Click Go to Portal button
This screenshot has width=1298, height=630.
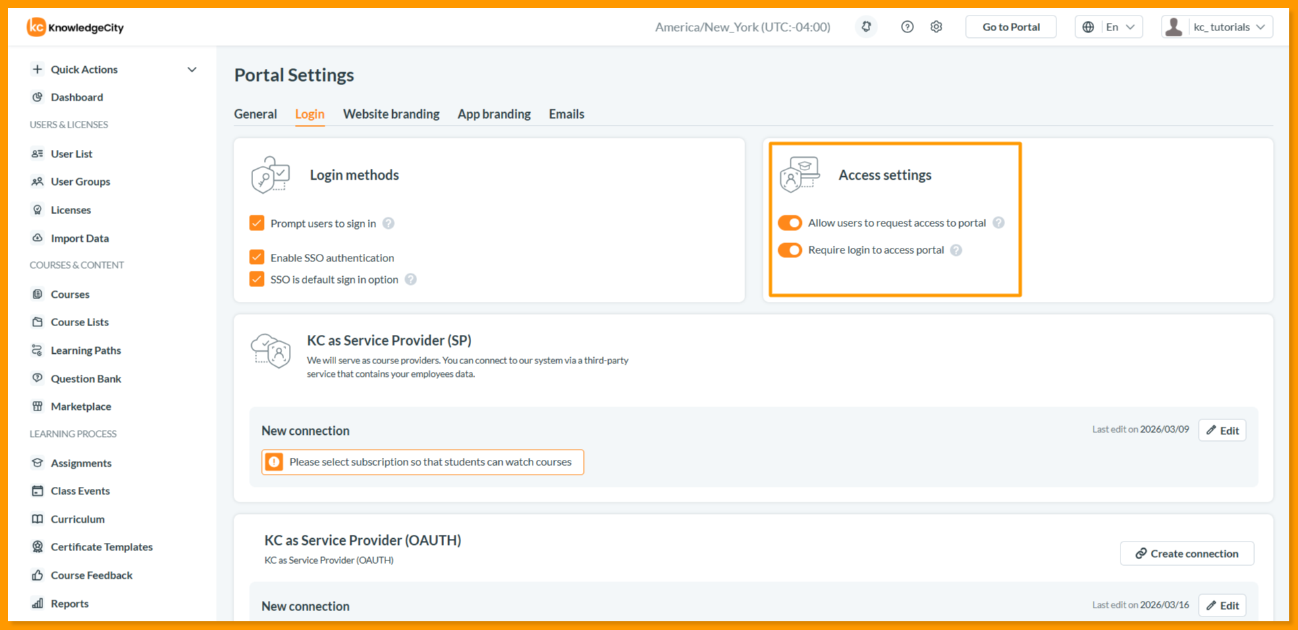(1011, 27)
